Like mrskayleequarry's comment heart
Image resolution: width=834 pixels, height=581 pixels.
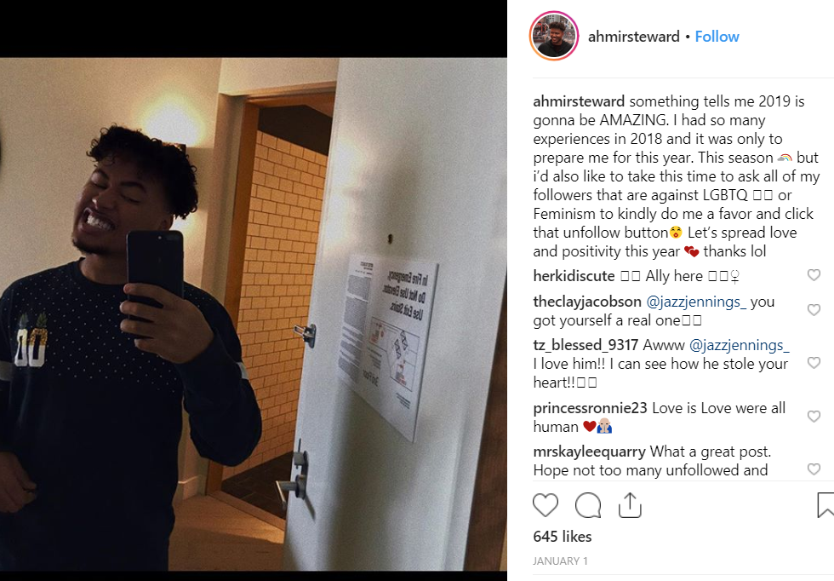point(814,469)
